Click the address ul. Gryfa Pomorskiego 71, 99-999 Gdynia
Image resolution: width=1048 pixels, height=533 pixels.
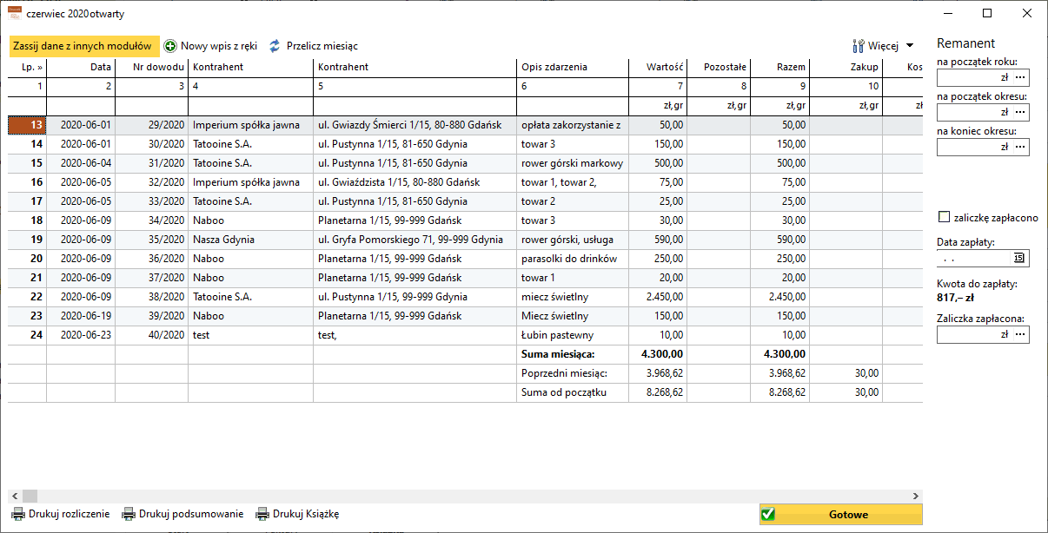(415, 240)
